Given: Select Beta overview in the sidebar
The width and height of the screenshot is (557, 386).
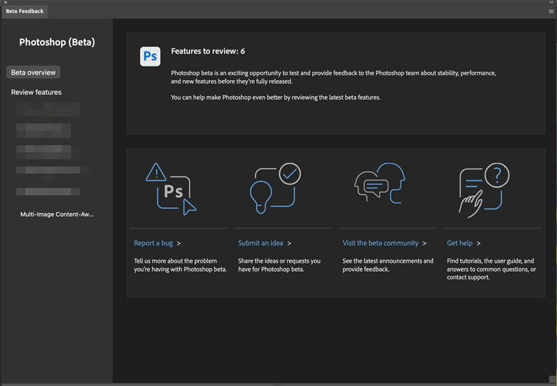Looking at the screenshot, I should tap(33, 72).
